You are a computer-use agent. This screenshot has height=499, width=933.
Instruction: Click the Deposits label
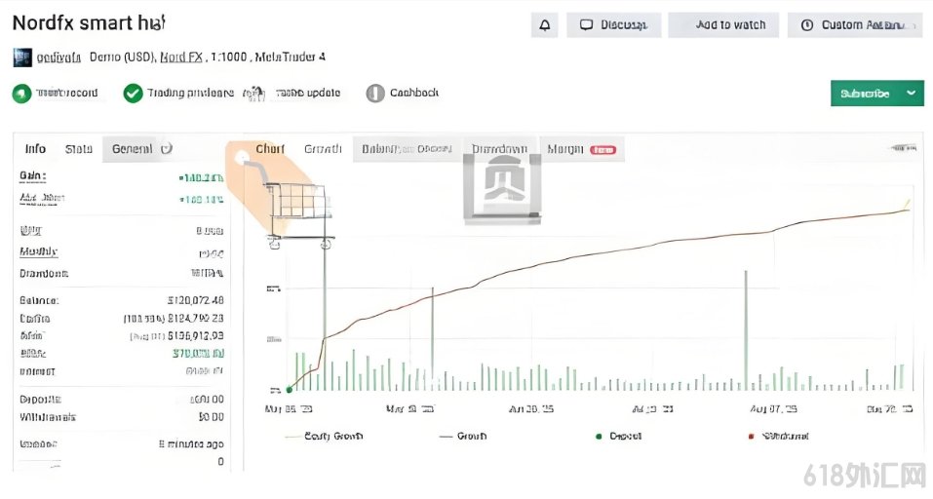tap(41, 399)
